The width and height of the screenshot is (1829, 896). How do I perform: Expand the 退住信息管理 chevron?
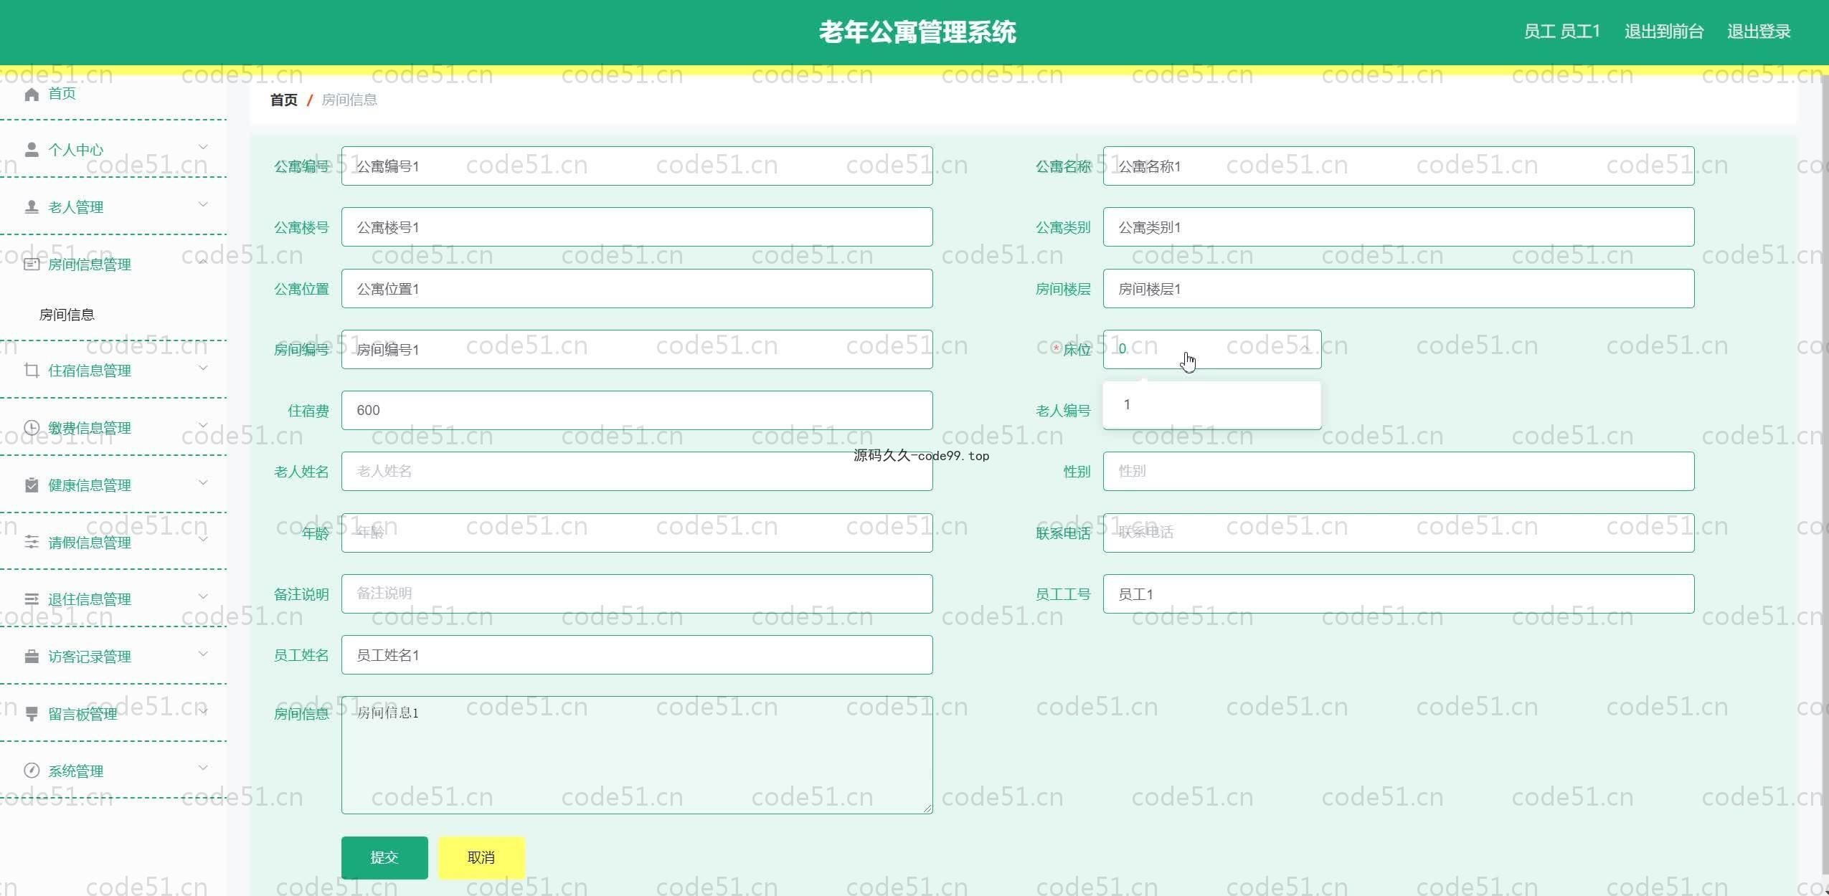pyautogui.click(x=203, y=597)
